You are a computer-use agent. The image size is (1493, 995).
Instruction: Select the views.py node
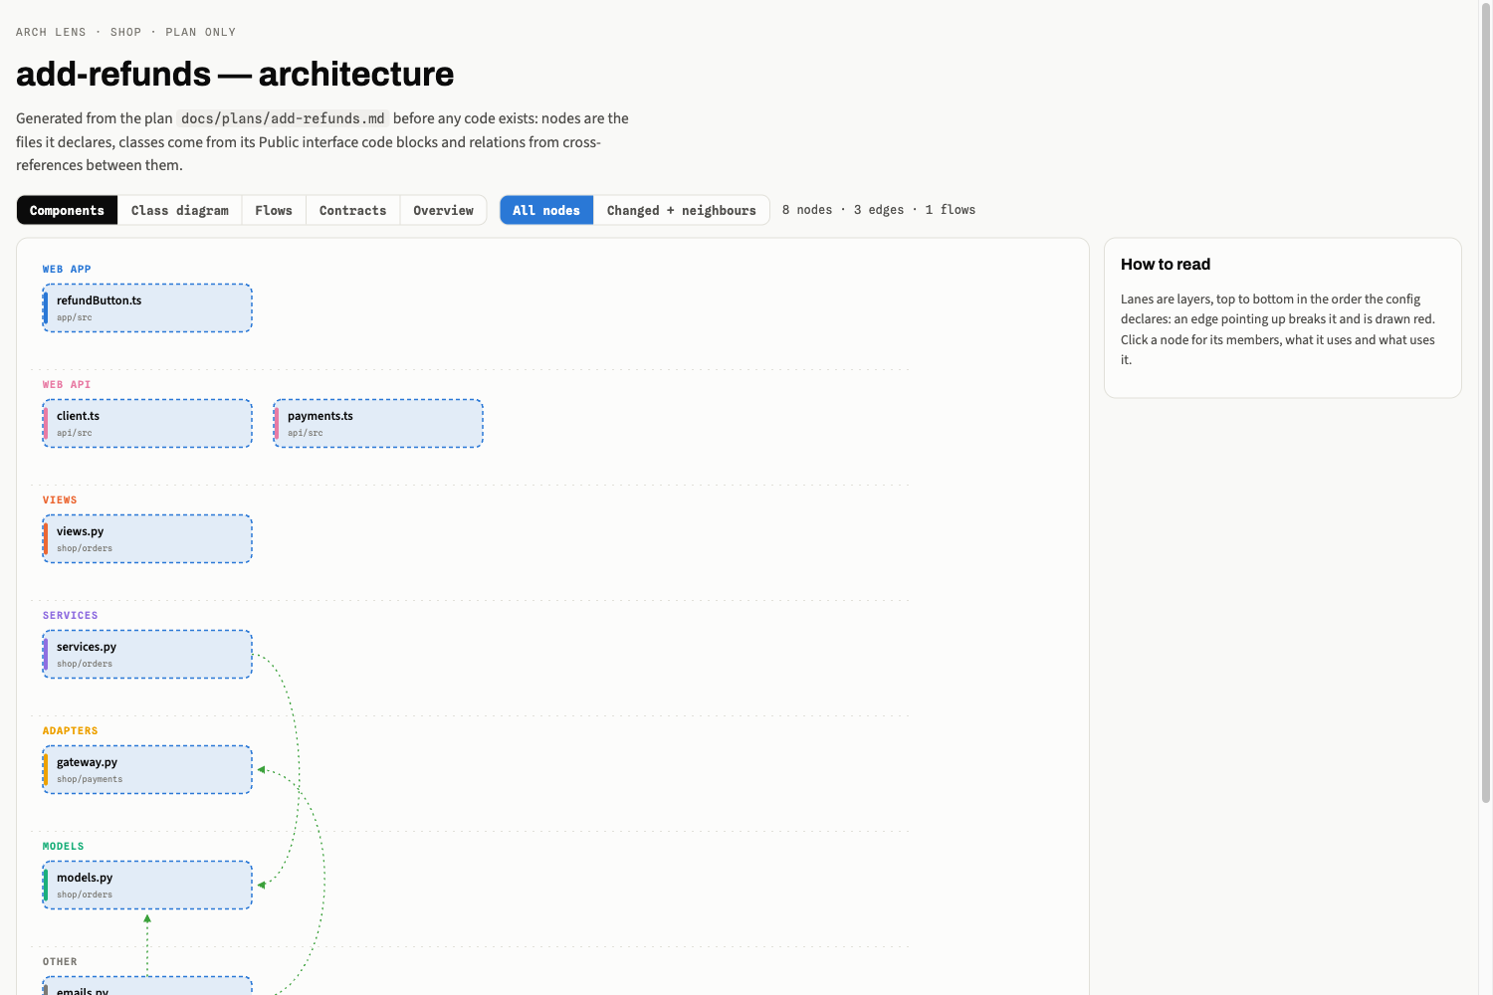pyautogui.click(x=147, y=539)
